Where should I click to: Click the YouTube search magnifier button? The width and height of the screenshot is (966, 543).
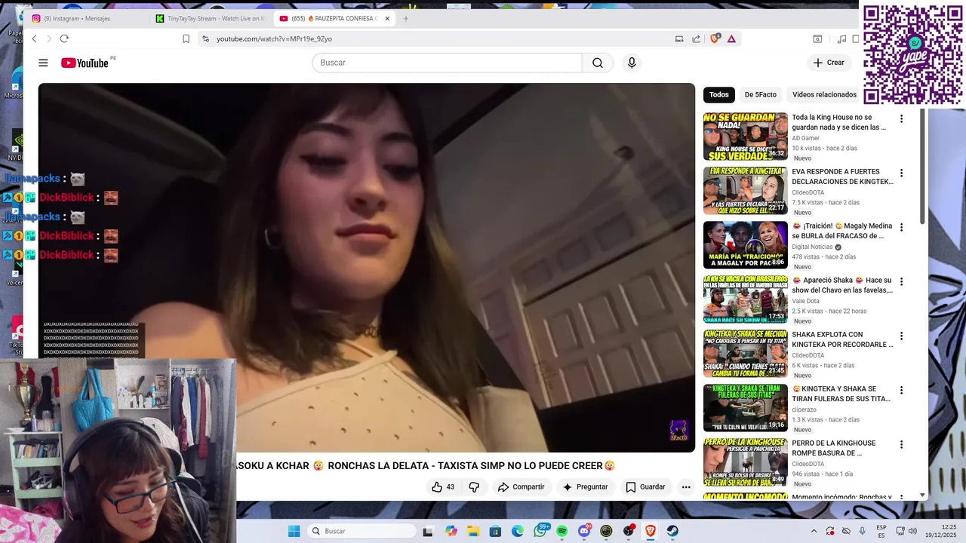coord(597,63)
